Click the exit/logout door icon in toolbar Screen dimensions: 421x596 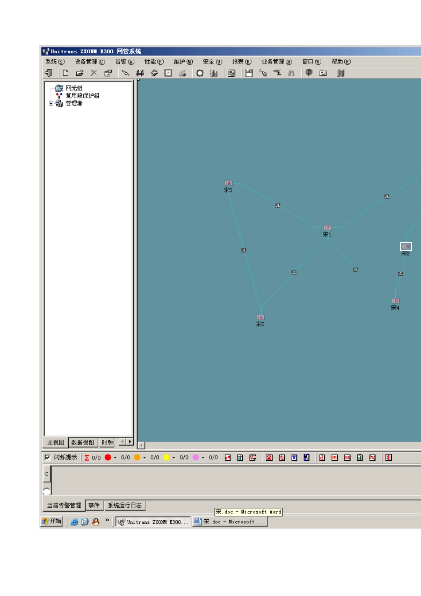(49, 73)
